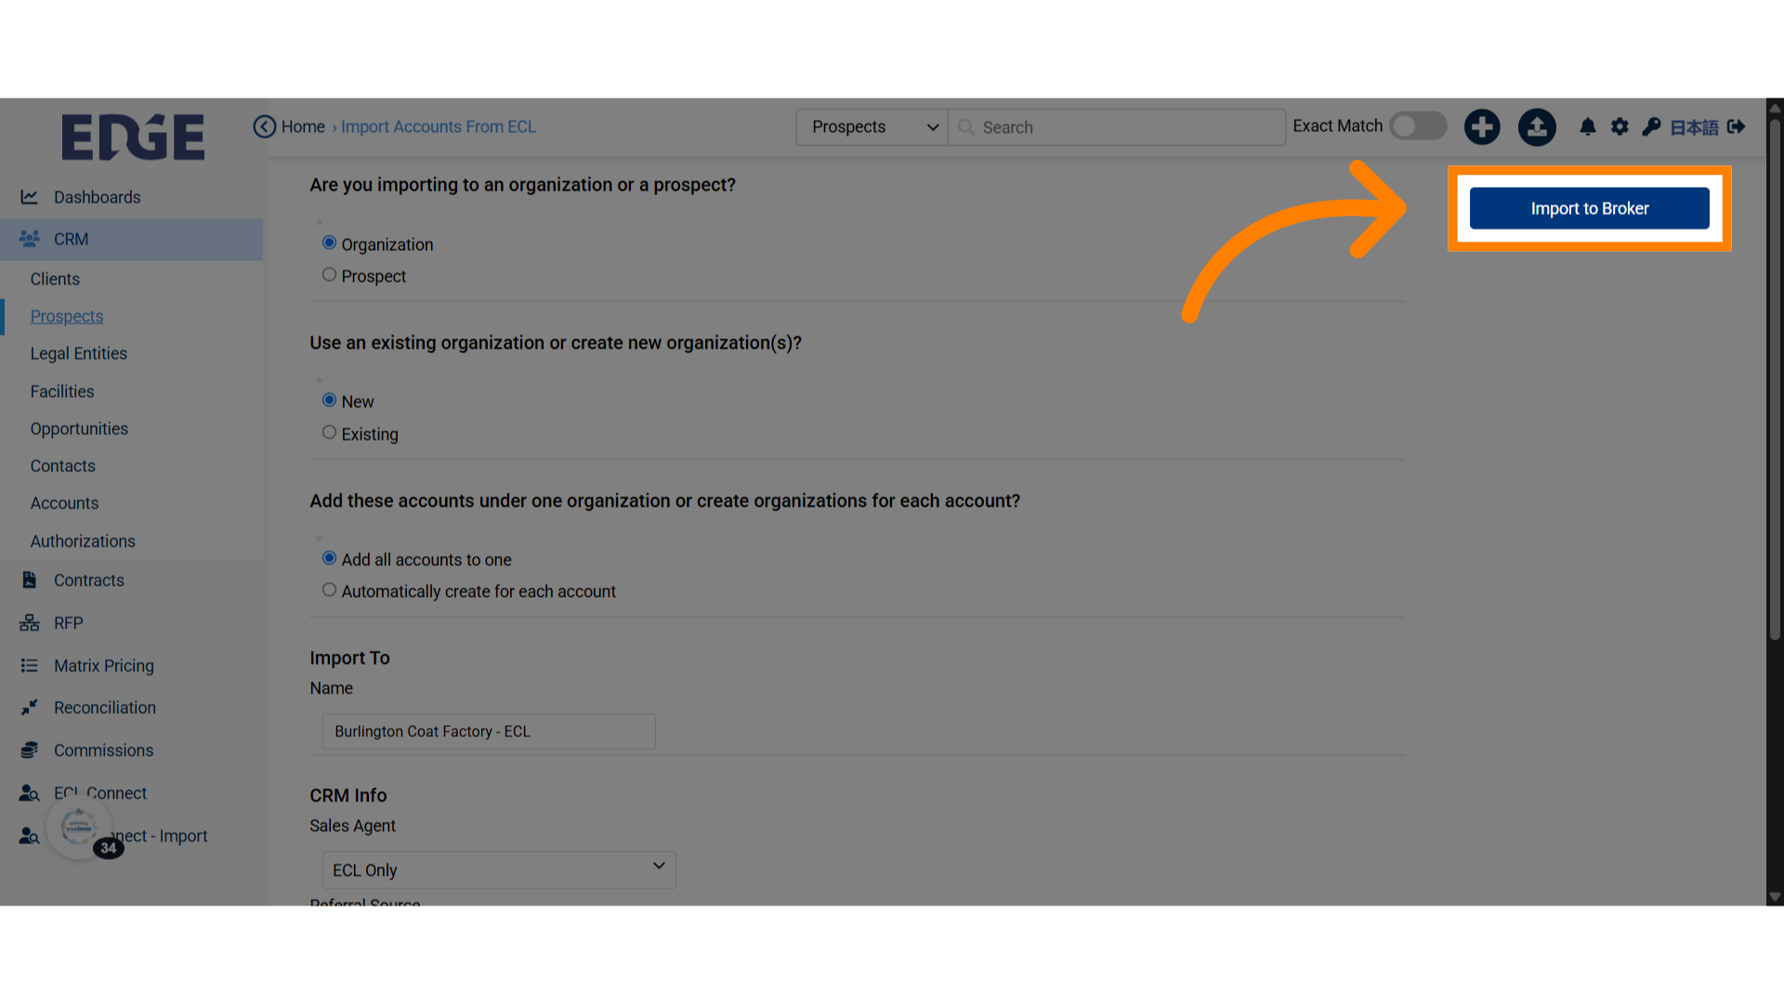Open the Prospects search scope dropdown
This screenshot has width=1784, height=1004.
pyautogui.click(x=872, y=127)
